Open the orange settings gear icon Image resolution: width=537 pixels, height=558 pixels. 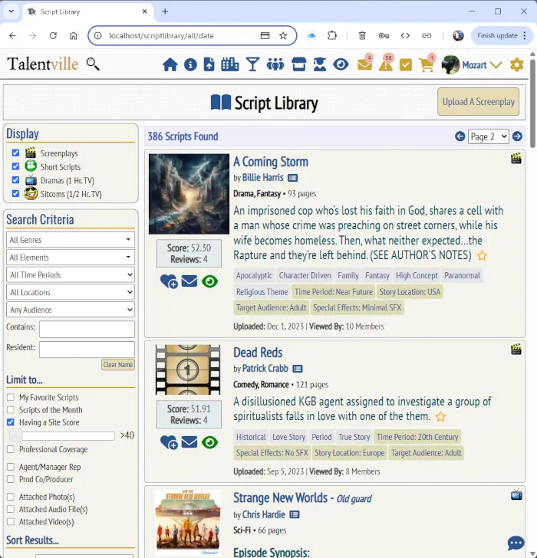point(517,65)
